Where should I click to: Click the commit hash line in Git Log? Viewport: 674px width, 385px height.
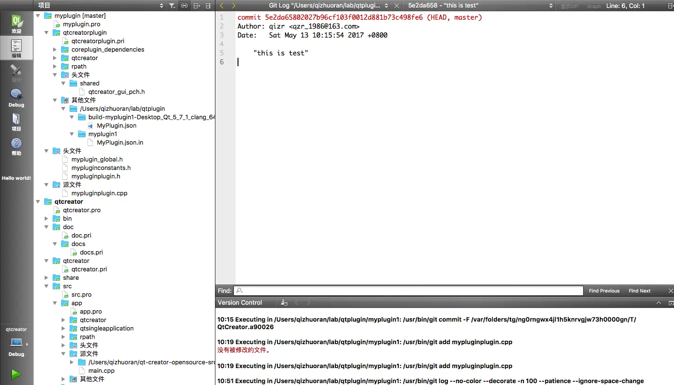click(x=360, y=17)
